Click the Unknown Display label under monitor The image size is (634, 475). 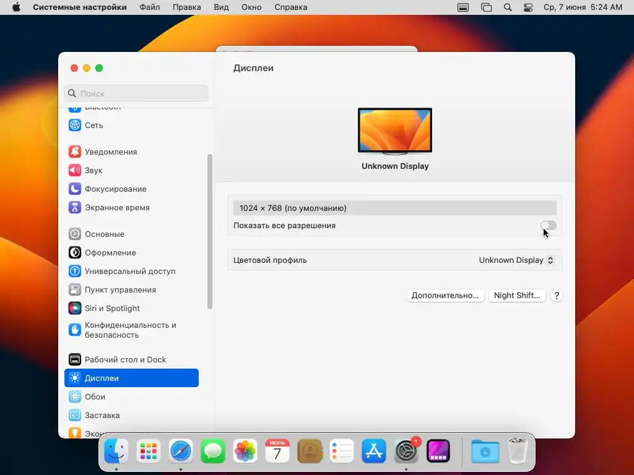395,166
